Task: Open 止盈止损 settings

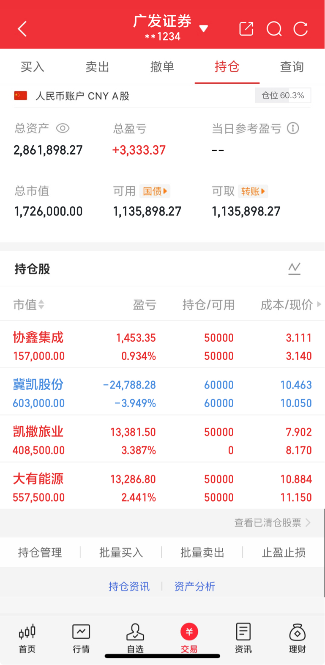Action: coord(284,552)
